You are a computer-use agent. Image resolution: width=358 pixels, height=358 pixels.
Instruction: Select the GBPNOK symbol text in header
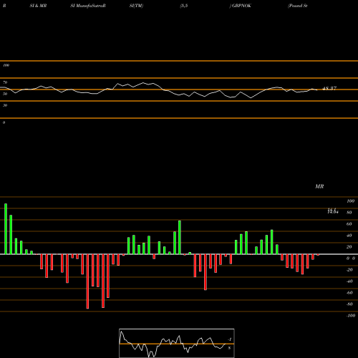coord(241,6)
